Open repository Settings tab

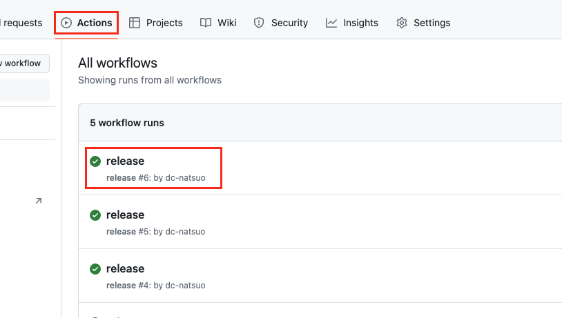pos(423,23)
